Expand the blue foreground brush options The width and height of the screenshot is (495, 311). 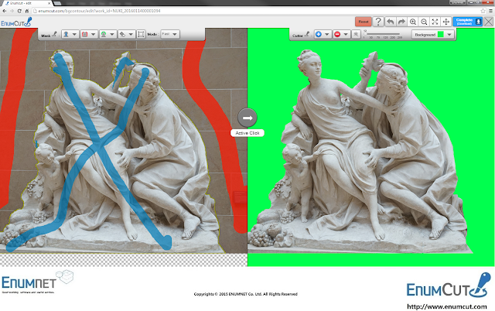[74, 34]
